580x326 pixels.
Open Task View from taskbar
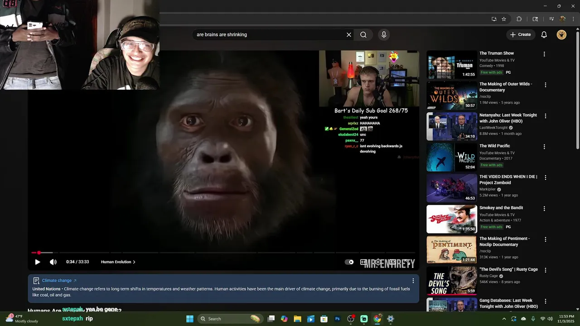(x=271, y=319)
